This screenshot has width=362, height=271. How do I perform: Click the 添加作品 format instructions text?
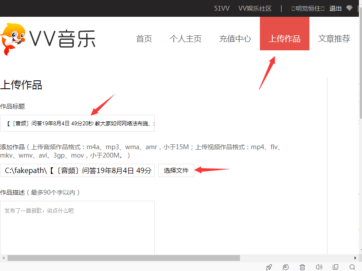point(141,151)
